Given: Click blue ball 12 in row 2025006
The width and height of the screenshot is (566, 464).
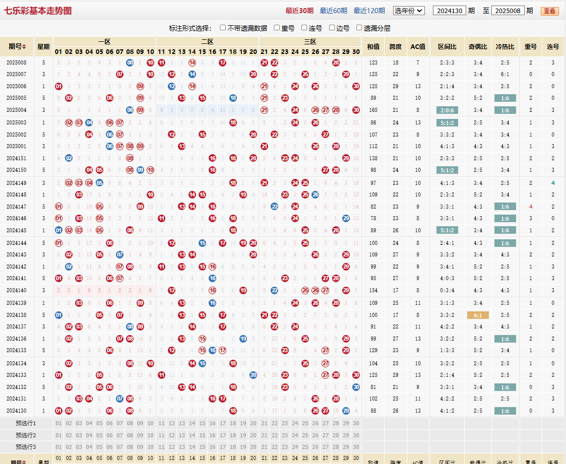Looking at the screenshot, I should (172, 86).
